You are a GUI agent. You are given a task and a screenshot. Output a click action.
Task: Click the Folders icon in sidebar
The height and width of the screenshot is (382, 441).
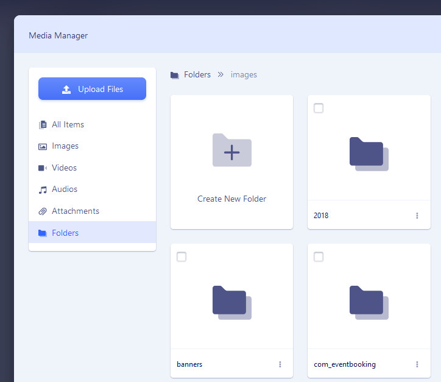(x=43, y=233)
